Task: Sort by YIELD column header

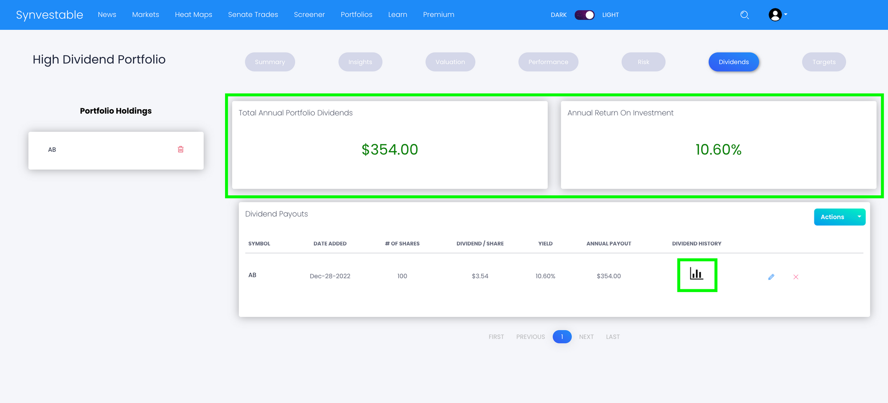Action: [545, 244]
